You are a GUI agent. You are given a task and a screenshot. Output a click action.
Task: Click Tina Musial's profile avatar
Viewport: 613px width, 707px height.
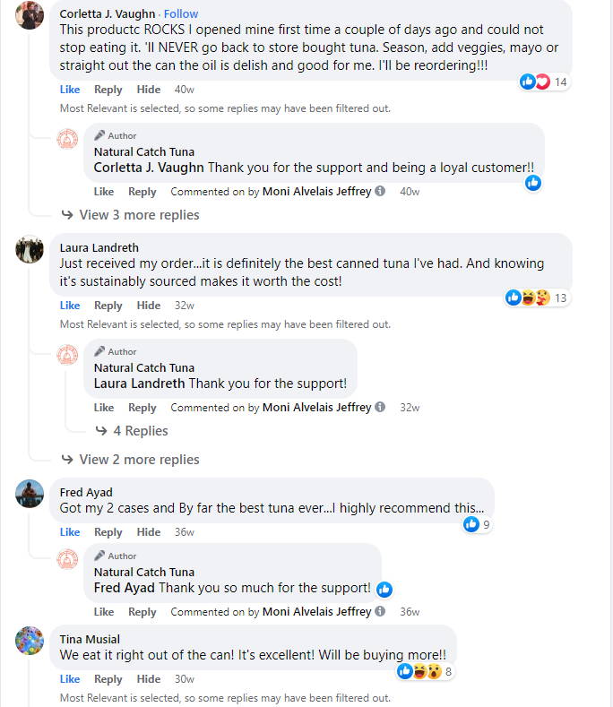pos(30,640)
